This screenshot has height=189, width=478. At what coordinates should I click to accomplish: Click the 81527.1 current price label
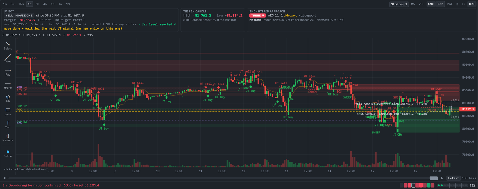tap(468, 110)
